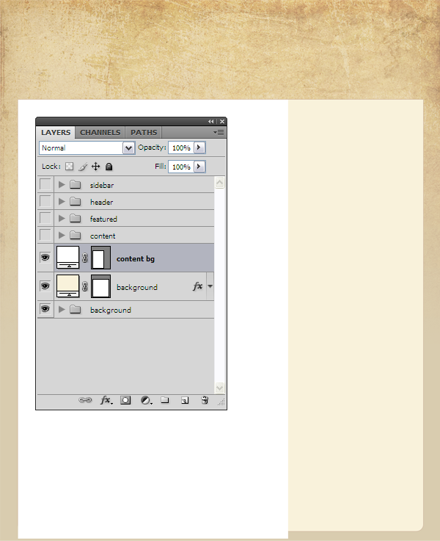Select the 'background' shape layer name
Screen dimensions: 440x541
[137, 288]
